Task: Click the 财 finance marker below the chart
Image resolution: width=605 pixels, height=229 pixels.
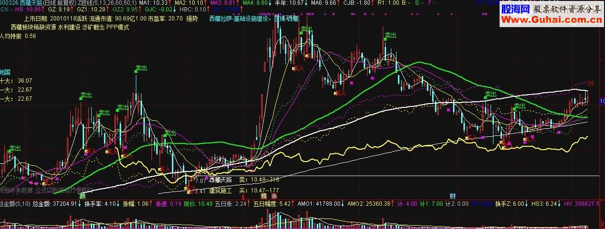Action: point(453,196)
